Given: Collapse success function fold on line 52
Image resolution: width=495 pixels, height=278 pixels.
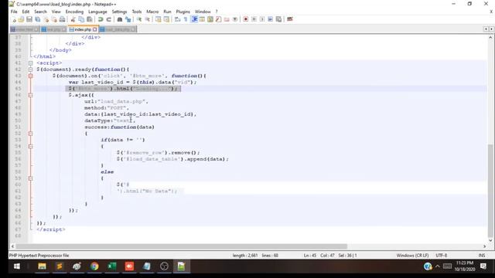Looking at the screenshot, I should (x=31, y=134).
